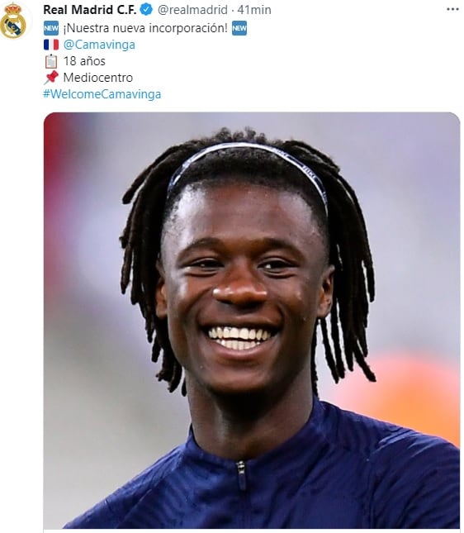Click the French flag emoji
Image resolution: width=464 pixels, height=533 pixels.
point(51,45)
